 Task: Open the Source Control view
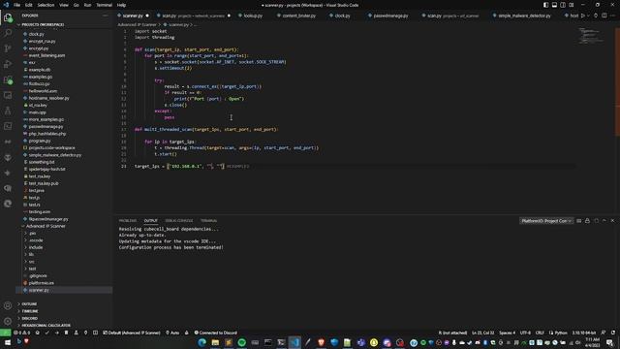[8, 48]
